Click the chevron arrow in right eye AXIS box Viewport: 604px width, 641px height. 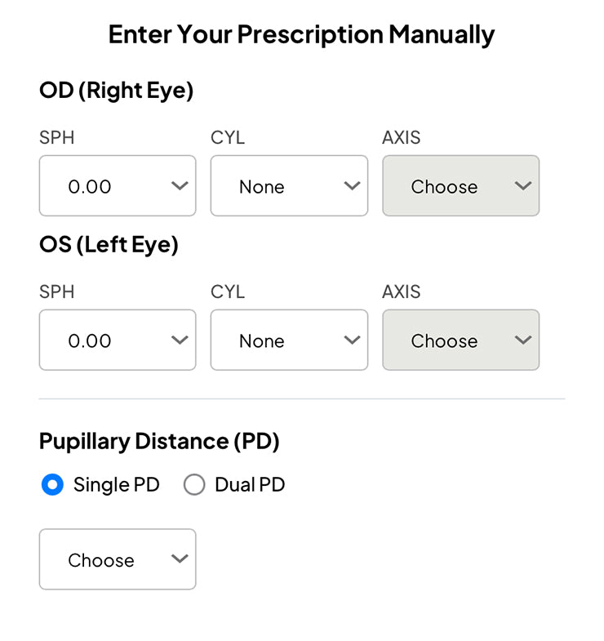point(523,186)
